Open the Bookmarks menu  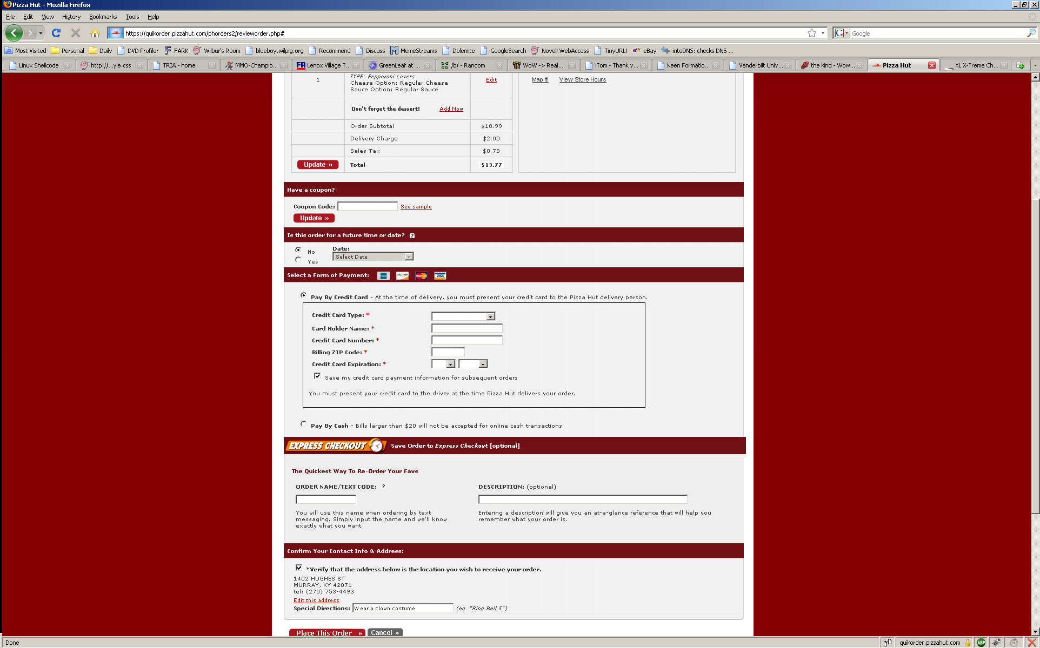[103, 17]
